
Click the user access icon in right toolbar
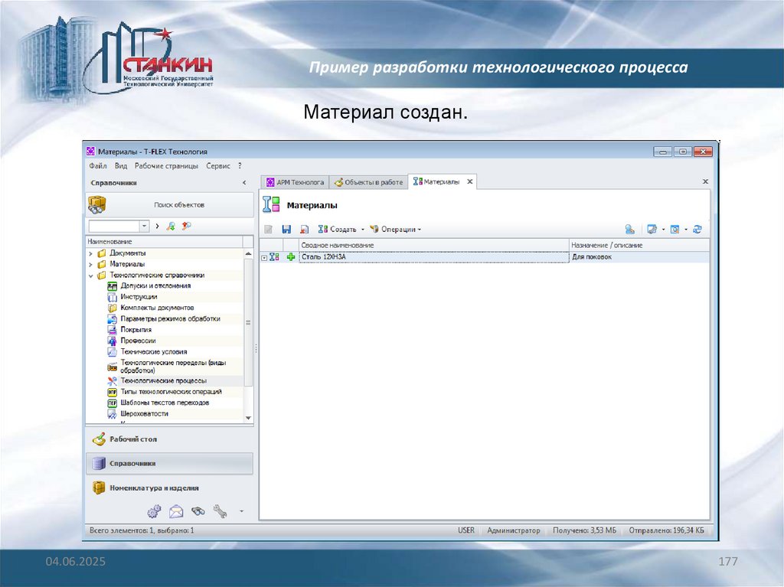click(629, 229)
